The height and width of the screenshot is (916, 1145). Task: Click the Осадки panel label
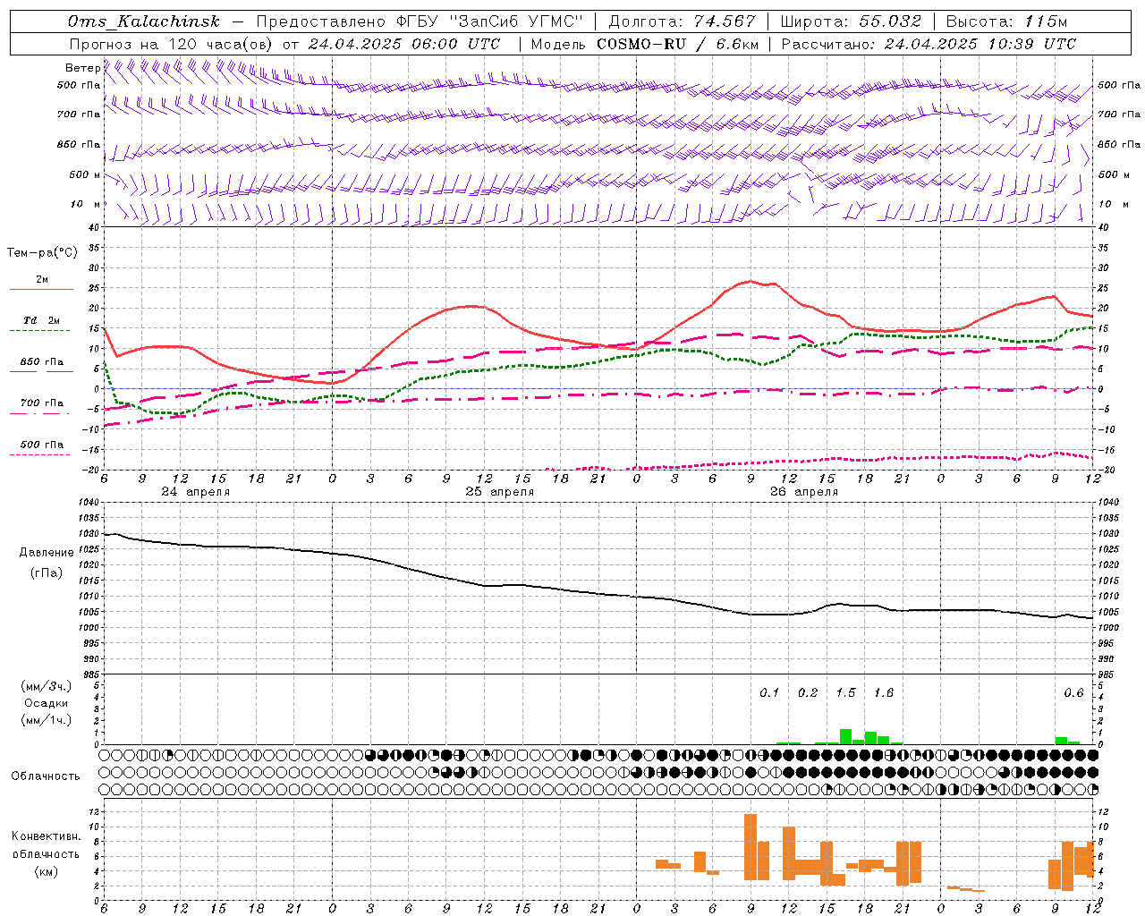(x=46, y=703)
